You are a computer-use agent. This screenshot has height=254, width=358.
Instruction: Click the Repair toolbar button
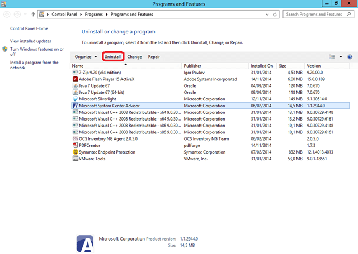pyautogui.click(x=154, y=57)
